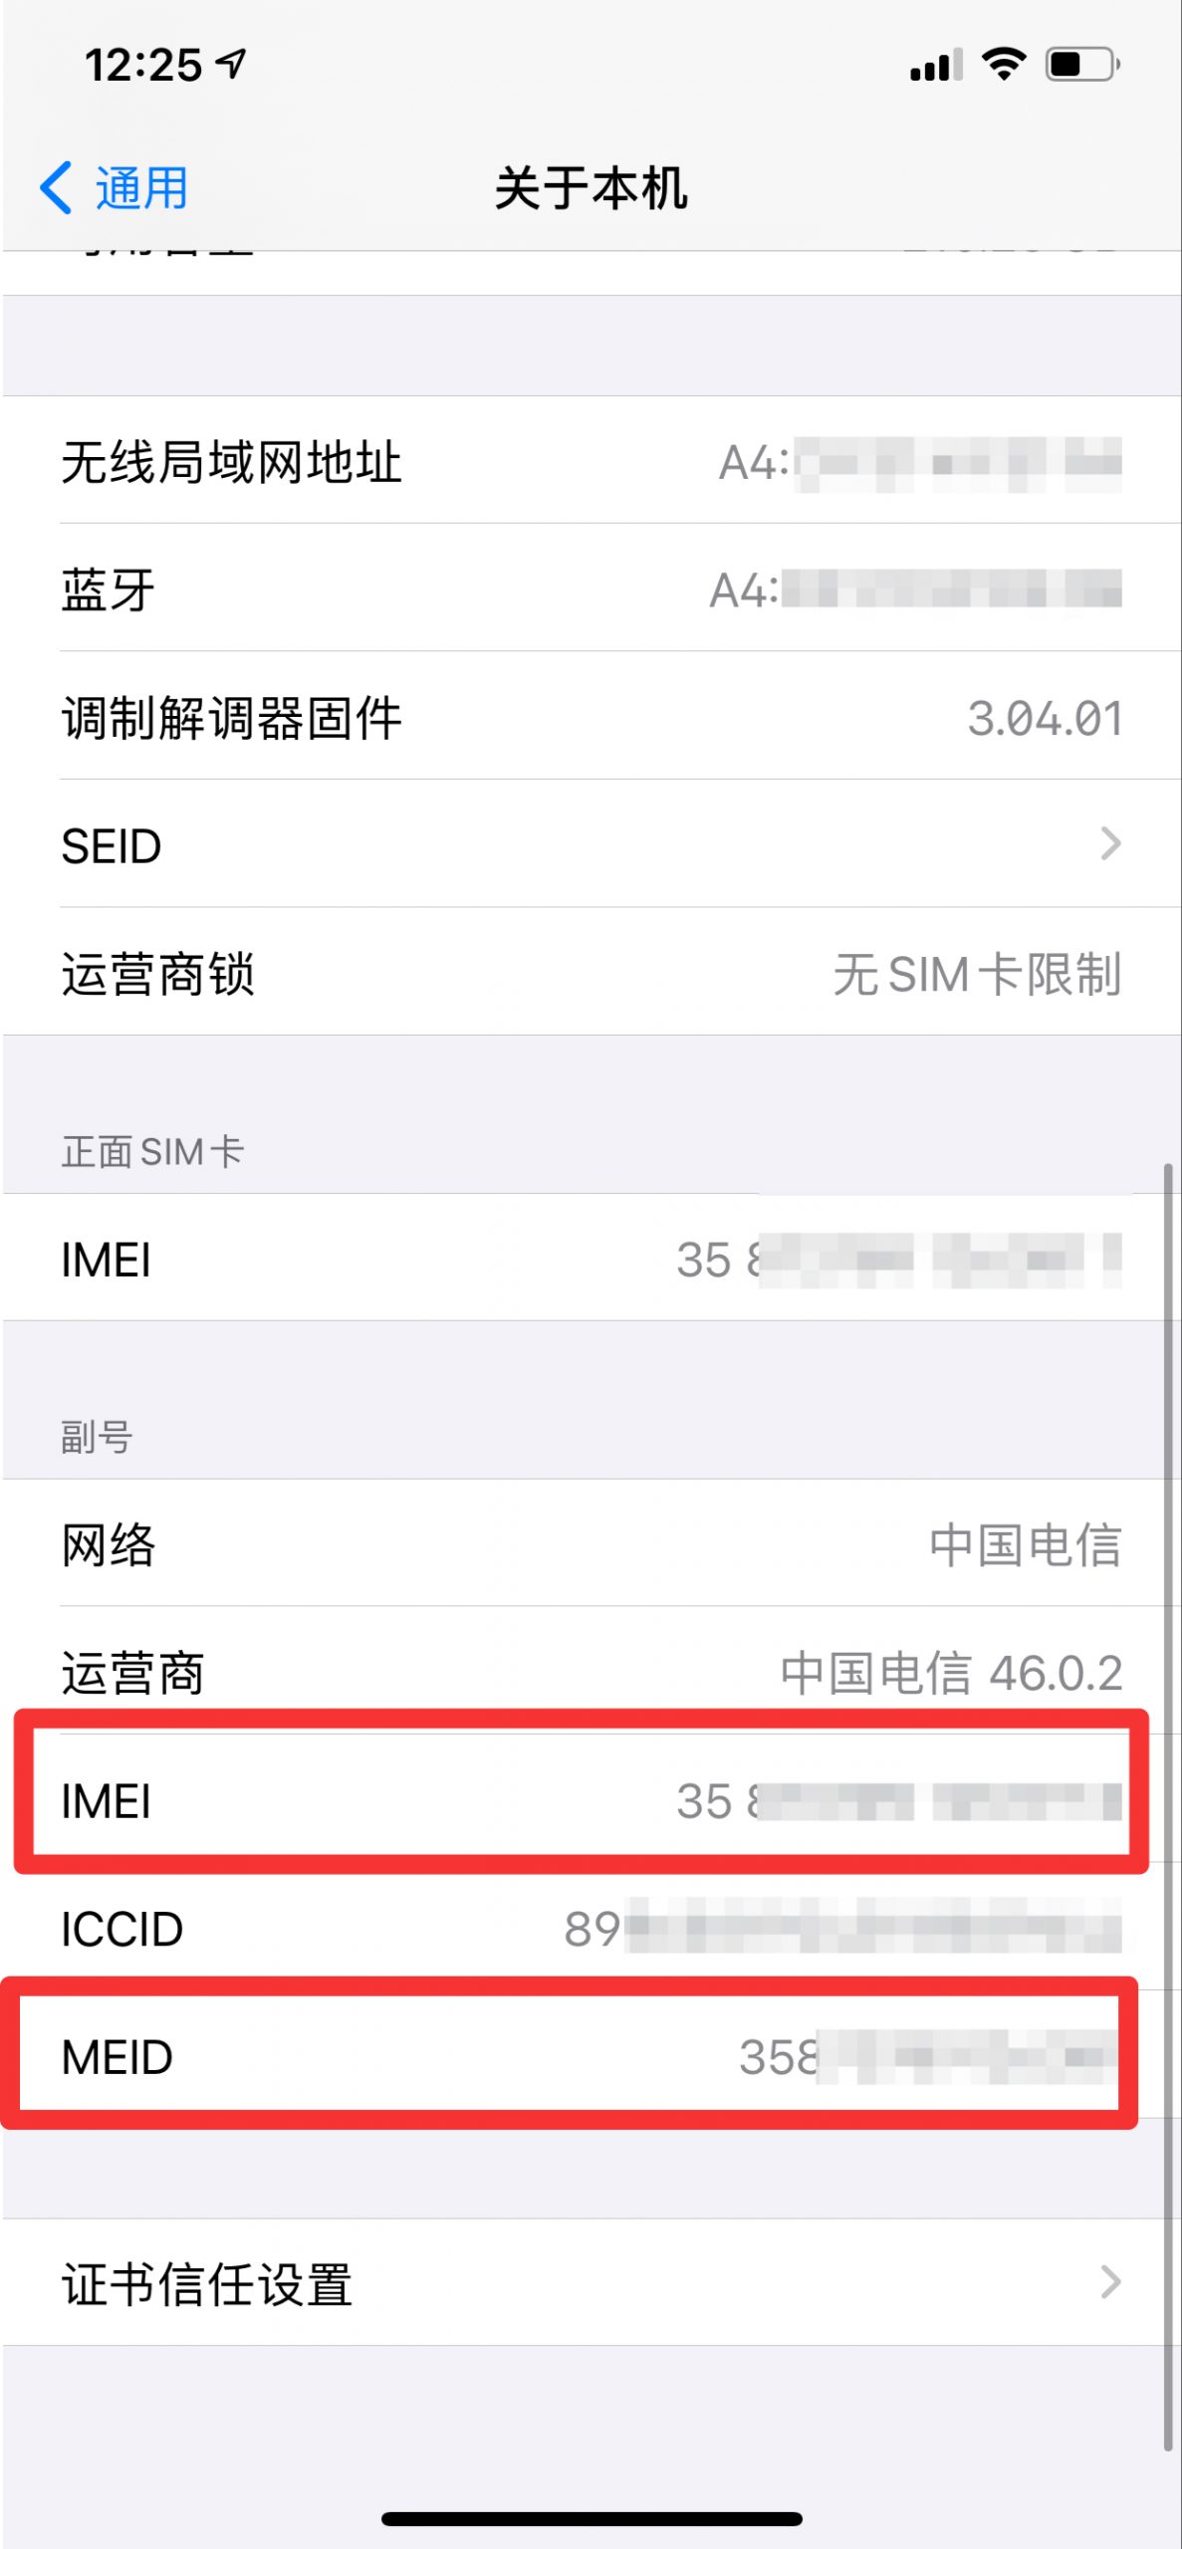Tap the 运营商锁 row
Viewport: 1182px width, 2549px height.
591,972
